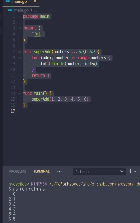Expand the new terminal launch profile chevron
Image resolution: width=140 pixels, height=223 pixels.
[x=135, y=171]
